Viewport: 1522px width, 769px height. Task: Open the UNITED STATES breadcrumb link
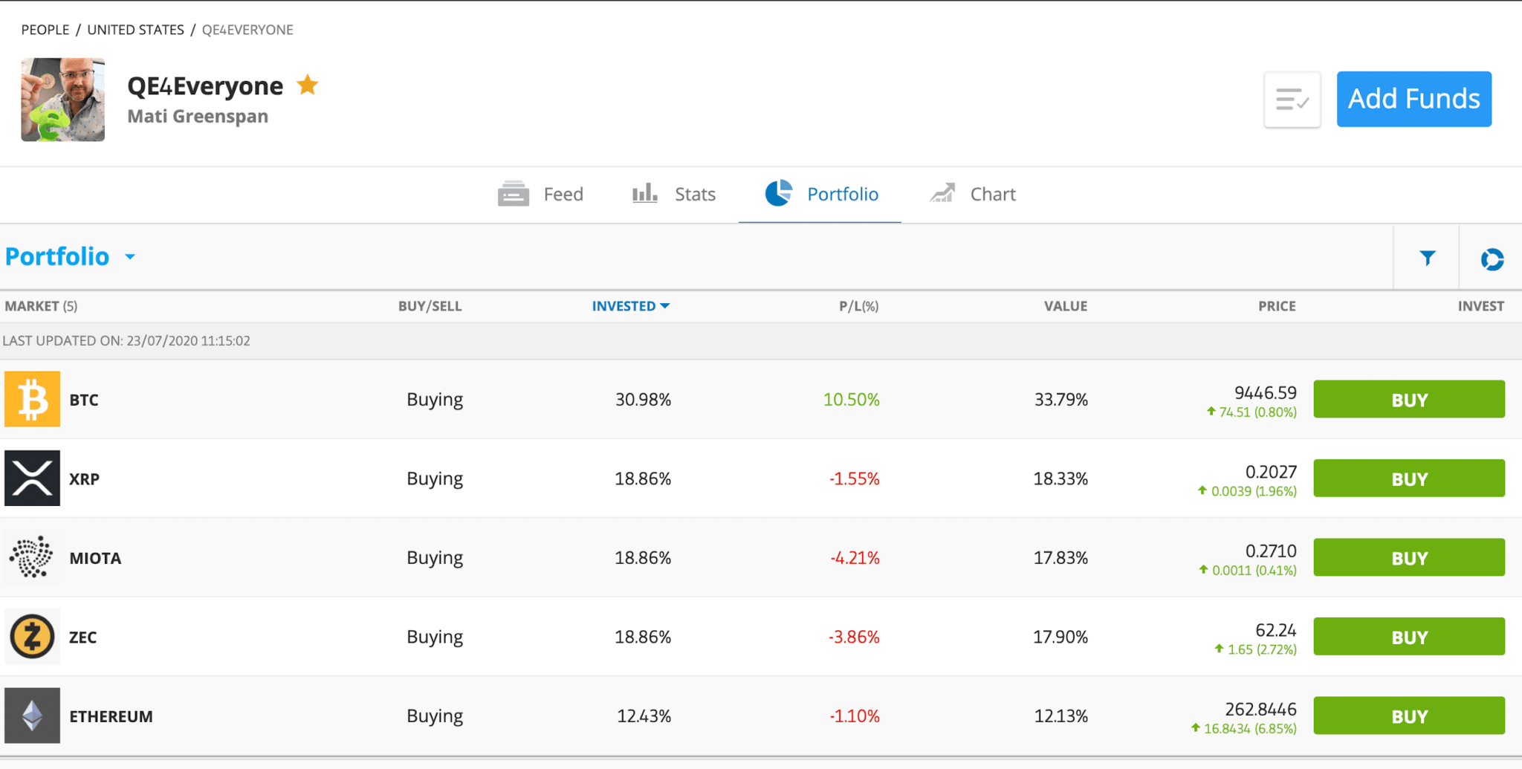[135, 30]
